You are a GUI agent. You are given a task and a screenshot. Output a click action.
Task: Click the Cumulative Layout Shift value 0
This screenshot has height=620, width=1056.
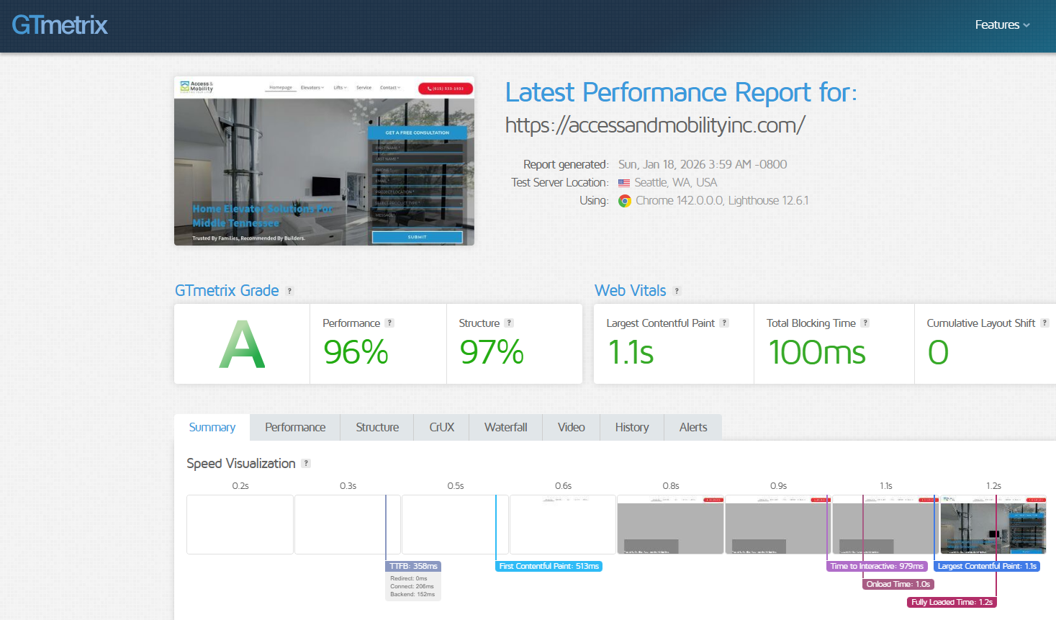(x=938, y=353)
